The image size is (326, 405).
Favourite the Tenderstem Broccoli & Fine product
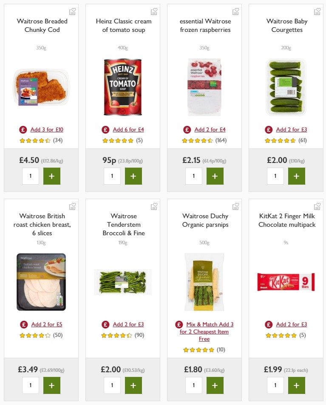pyautogui.click(x=154, y=206)
